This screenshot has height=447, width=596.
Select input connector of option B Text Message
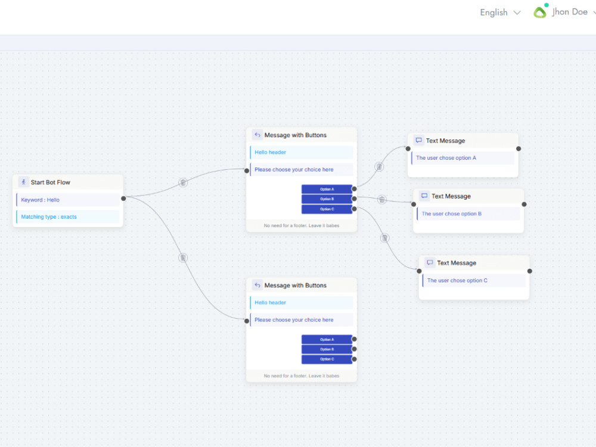(x=414, y=204)
